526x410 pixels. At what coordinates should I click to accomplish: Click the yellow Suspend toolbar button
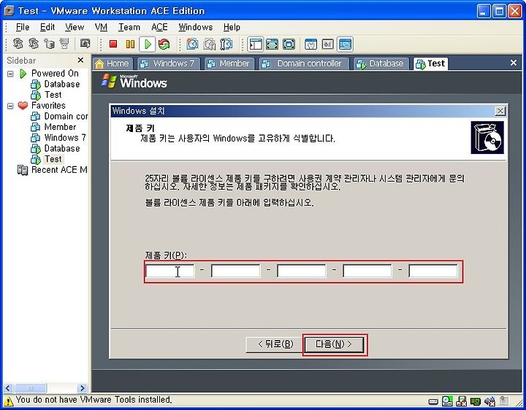point(130,44)
